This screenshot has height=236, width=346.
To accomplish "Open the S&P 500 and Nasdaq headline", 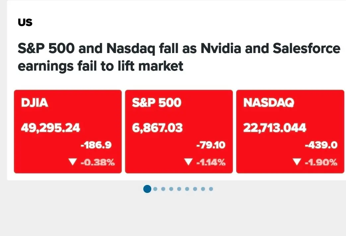I will pos(179,57).
